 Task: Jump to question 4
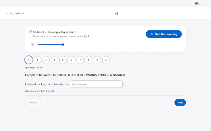coord(54,60)
